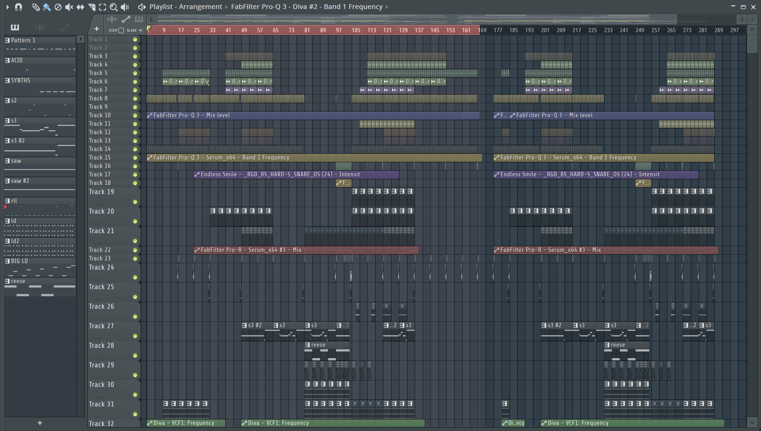This screenshot has width=761, height=431.
Task: Mute Track 15 with its green LED
Action: click(135, 158)
